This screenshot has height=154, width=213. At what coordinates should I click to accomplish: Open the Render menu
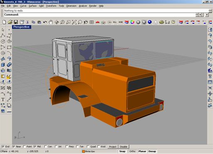pos(93,6)
